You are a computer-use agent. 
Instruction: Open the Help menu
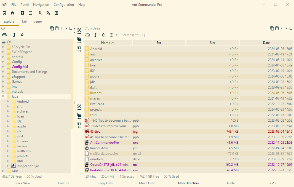coord(82,5)
